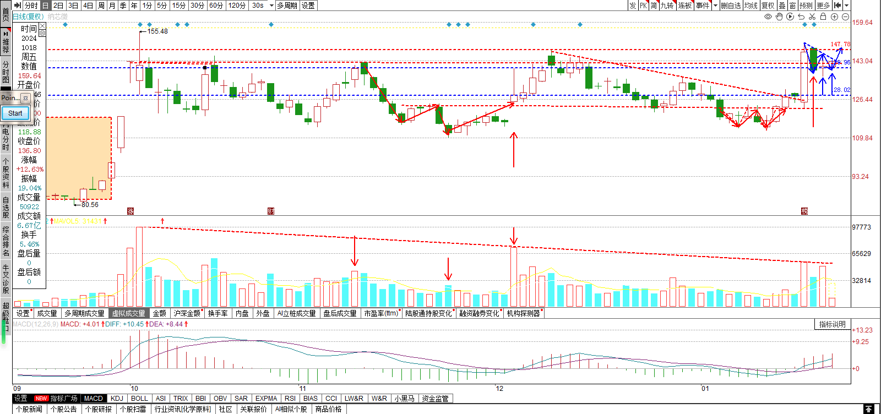Open 多周期 multi-period view
Screen dimensions: 881x414
287,5
